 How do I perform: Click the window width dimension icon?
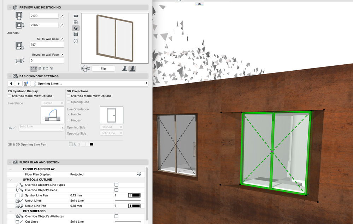tap(19, 16)
